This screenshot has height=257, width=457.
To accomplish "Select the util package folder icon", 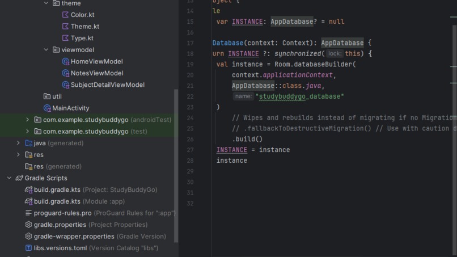I will 46,96.
